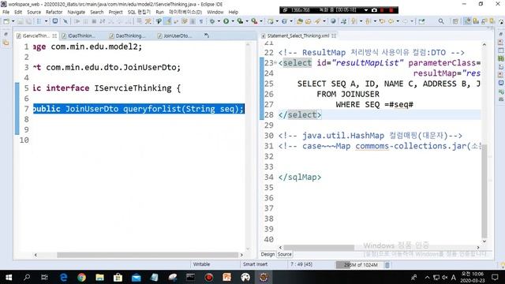Click the Writable status bar entry
Screen dimensions: 505x284
coord(202,264)
